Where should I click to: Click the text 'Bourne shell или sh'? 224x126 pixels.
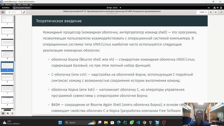97,59
